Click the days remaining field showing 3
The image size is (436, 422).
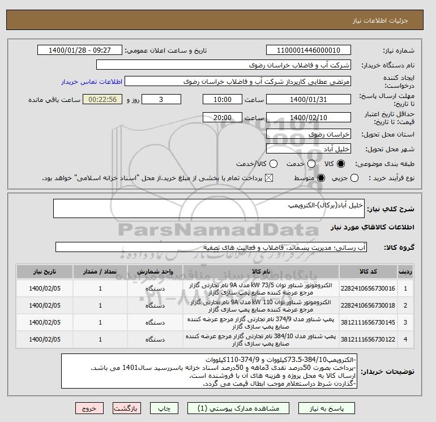tap(161, 99)
